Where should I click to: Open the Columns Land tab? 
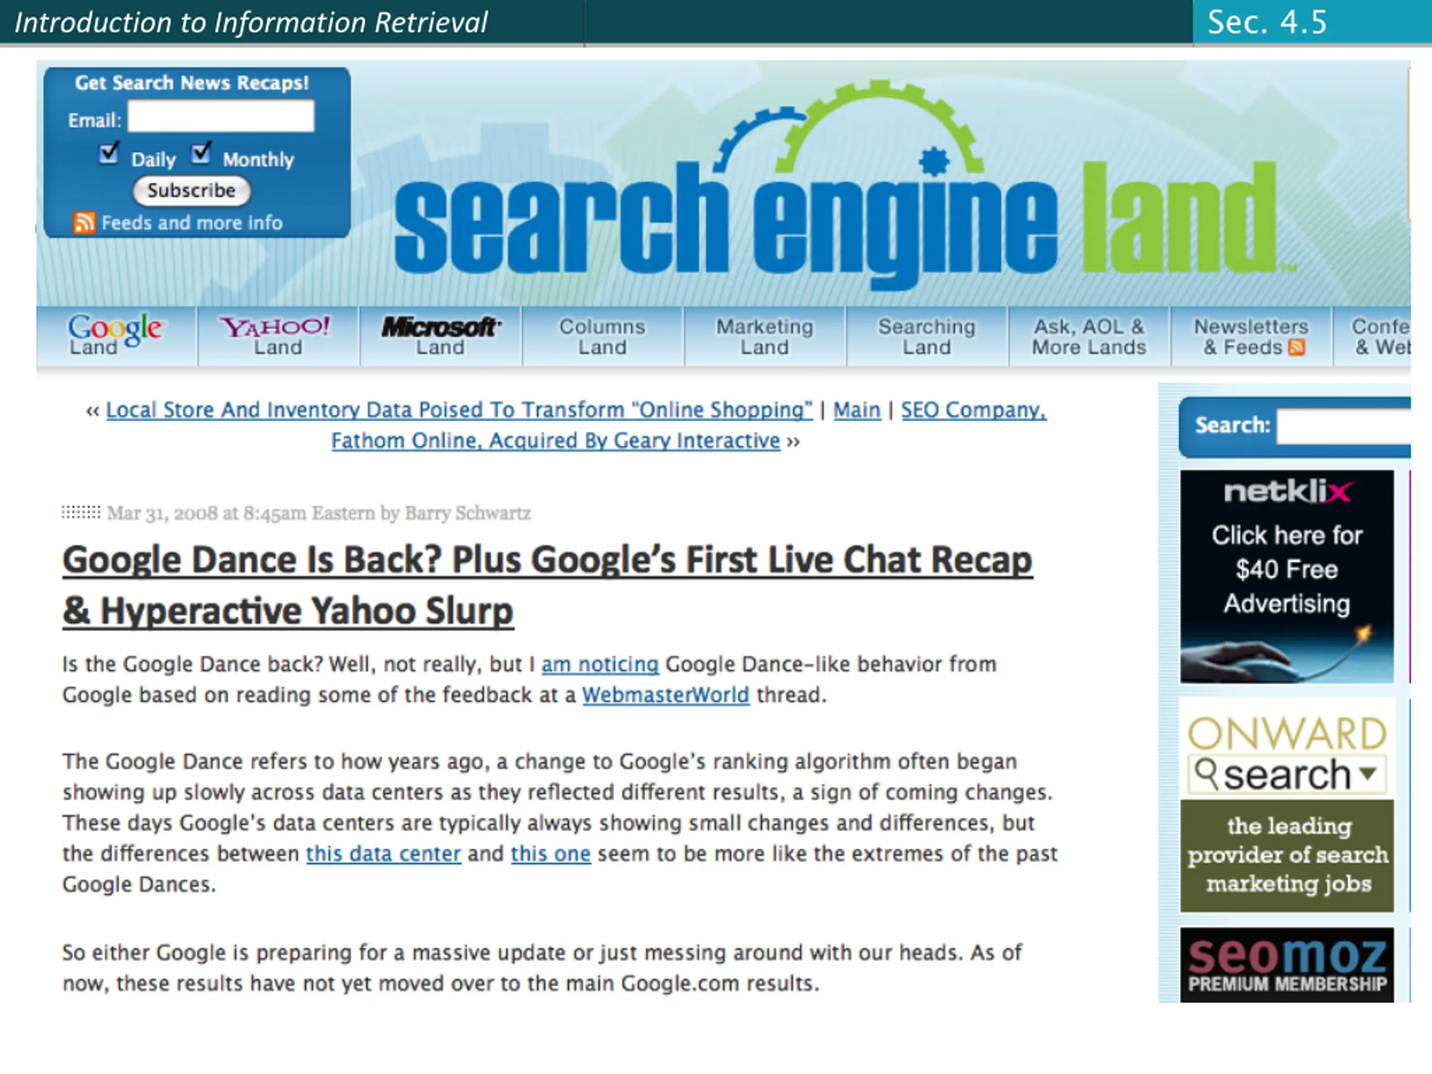pyautogui.click(x=602, y=337)
